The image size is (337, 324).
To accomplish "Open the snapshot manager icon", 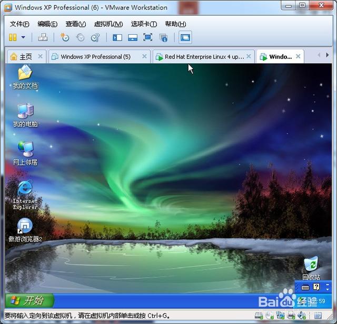I will point(95,37).
